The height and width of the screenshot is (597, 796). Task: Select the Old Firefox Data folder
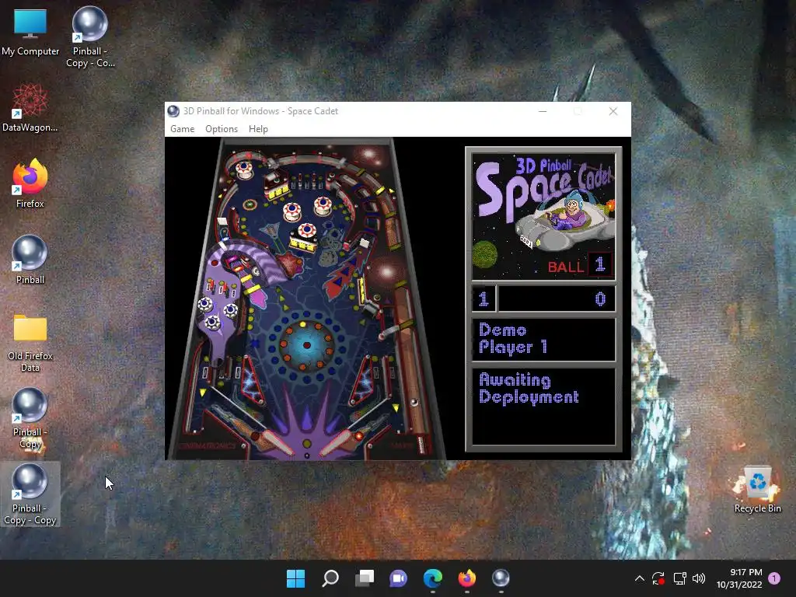pos(30,342)
